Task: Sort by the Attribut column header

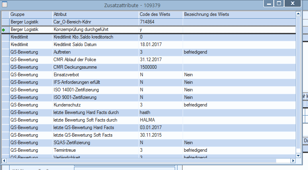Action: coord(96,14)
